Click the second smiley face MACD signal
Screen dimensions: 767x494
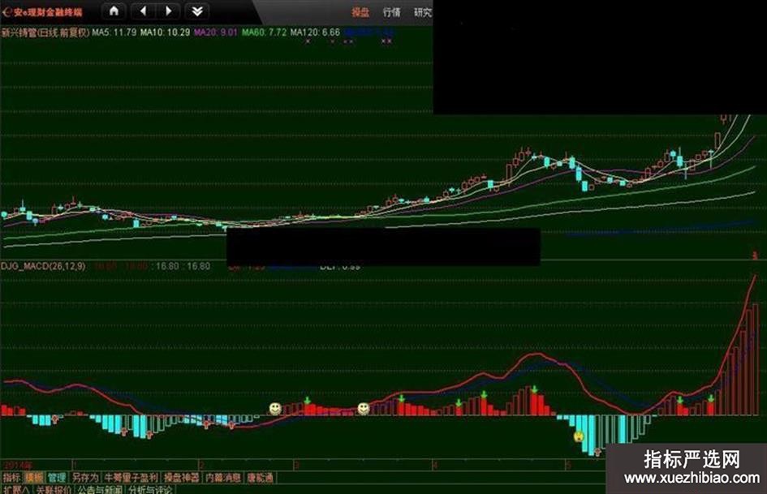pyautogui.click(x=364, y=408)
